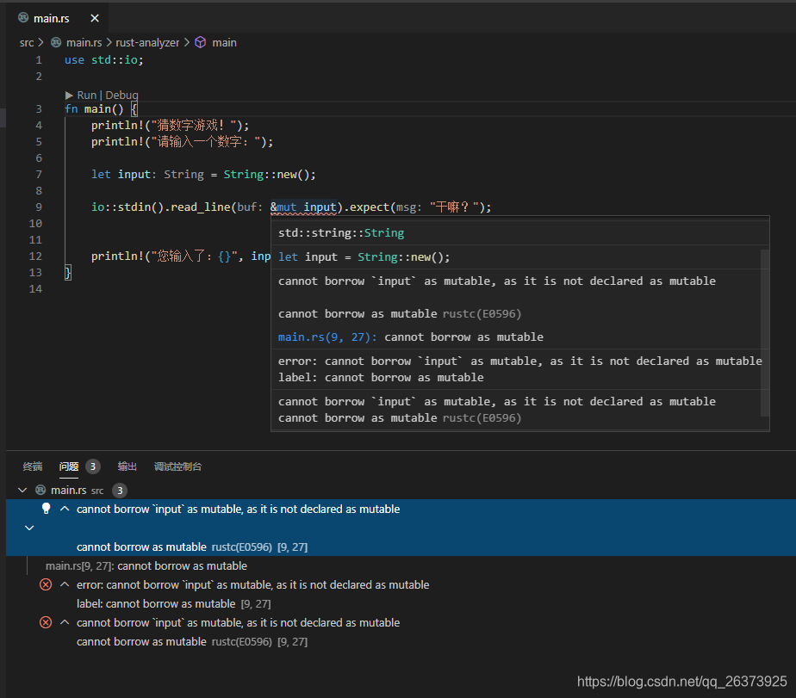The image size is (796, 698).
Task: Click the problems count badge 3 next to 问题
Action: coord(92,466)
